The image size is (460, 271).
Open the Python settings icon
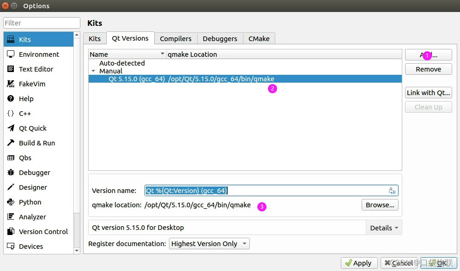click(x=11, y=202)
